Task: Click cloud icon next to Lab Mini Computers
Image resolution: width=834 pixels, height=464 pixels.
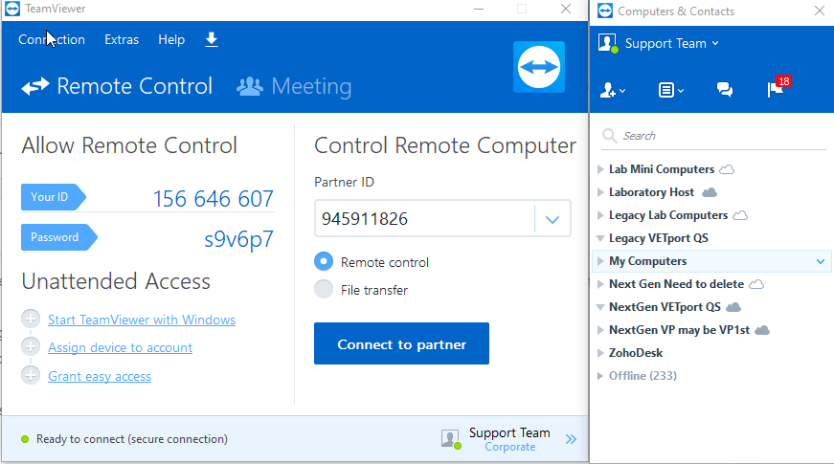Action: pyautogui.click(x=727, y=169)
